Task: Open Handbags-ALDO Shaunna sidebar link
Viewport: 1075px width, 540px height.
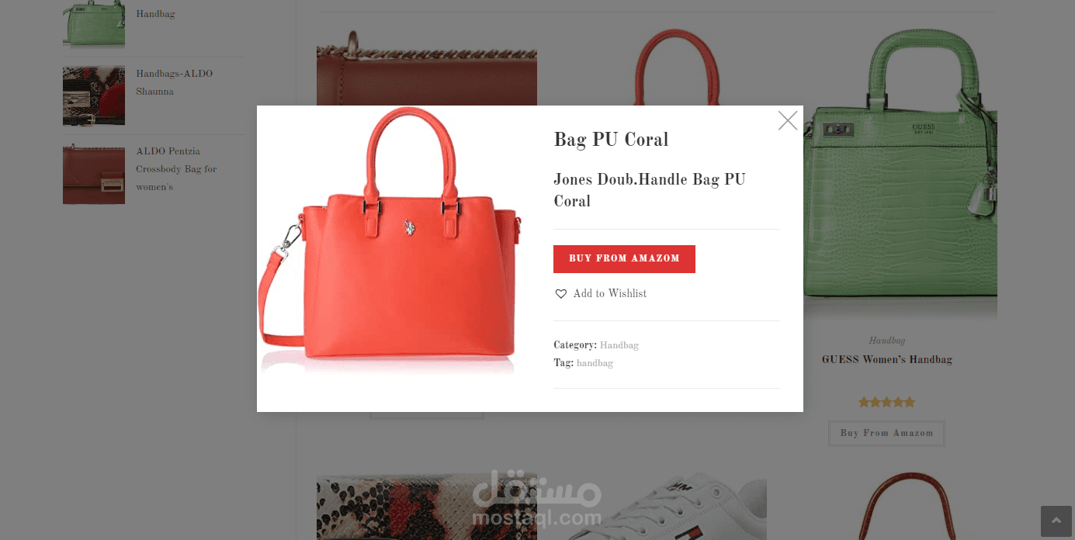Action: point(174,82)
